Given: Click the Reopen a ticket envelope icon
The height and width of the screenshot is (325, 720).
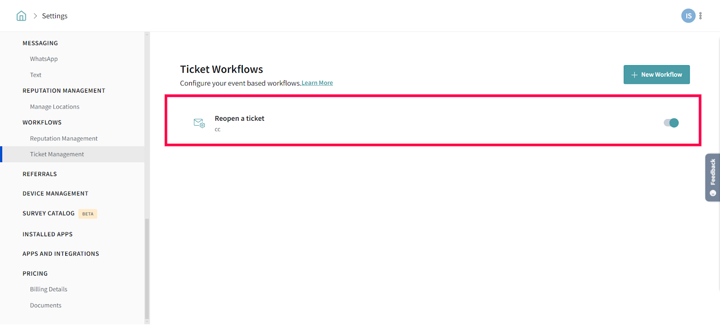Looking at the screenshot, I should click(199, 123).
